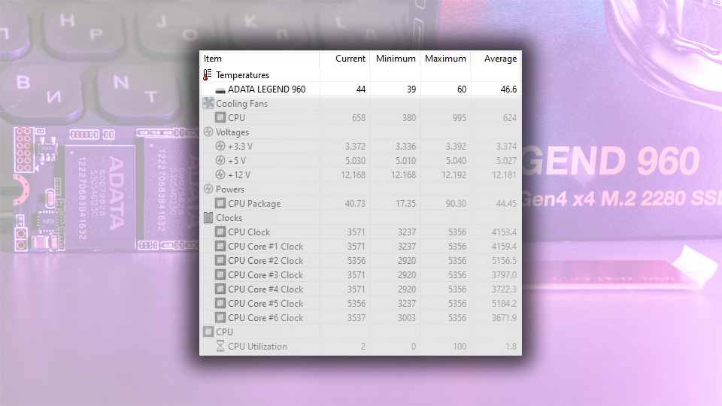Click ADATA maximum temperature value 60

pos(462,89)
